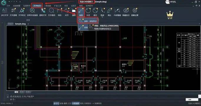Switch to the 扩展工具 ribbon tab

coord(57,6)
